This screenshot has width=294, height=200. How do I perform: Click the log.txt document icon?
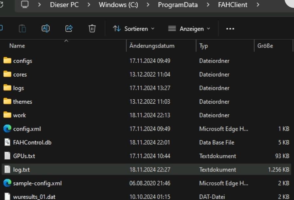tap(7, 170)
